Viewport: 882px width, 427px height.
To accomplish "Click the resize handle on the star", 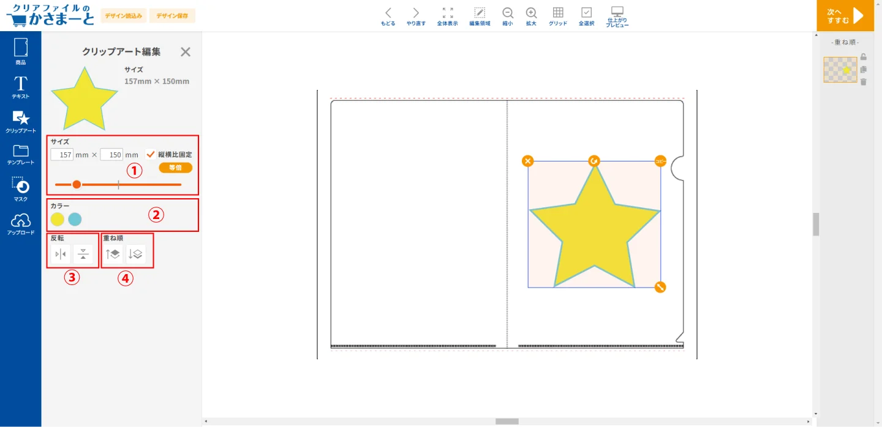I will 660,287.
